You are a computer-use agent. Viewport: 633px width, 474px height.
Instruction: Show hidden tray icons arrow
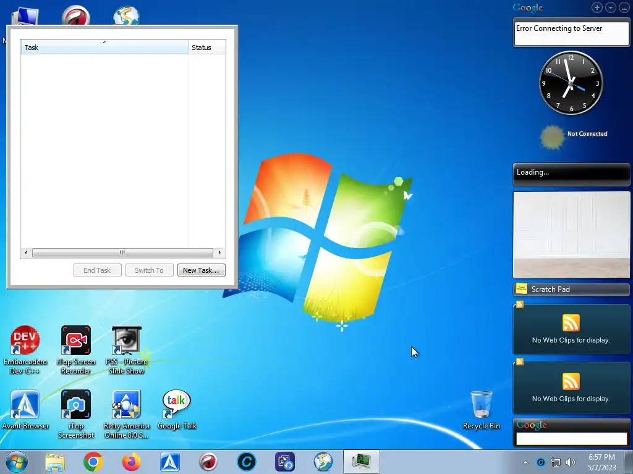point(525,462)
